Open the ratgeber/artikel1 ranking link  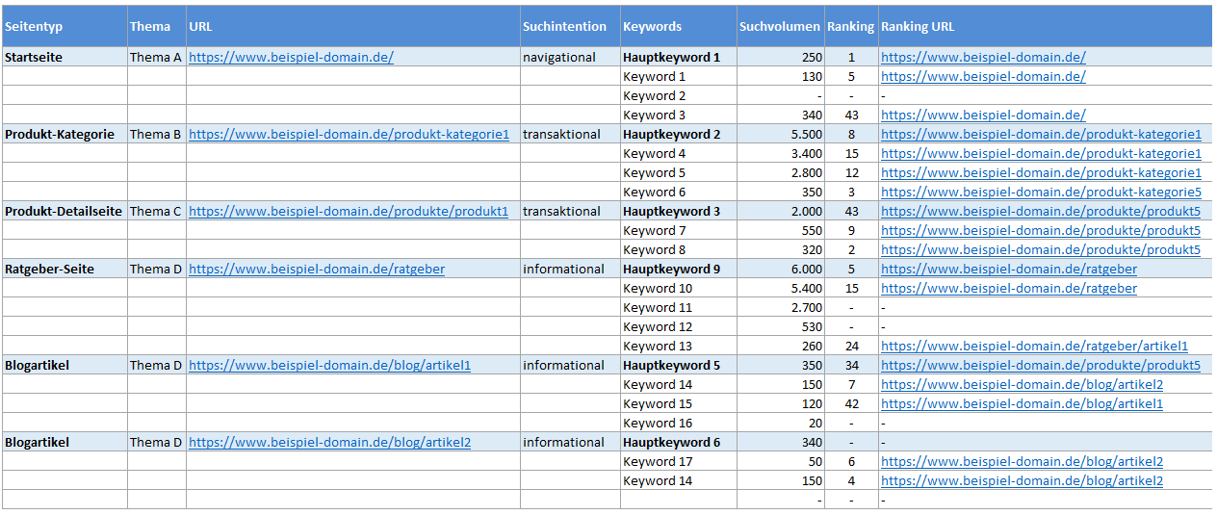[1034, 346]
